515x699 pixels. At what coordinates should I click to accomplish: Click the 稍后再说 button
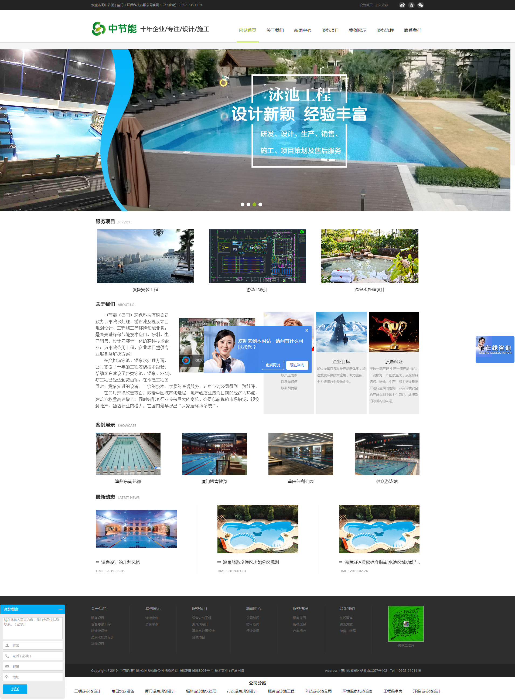tap(272, 365)
